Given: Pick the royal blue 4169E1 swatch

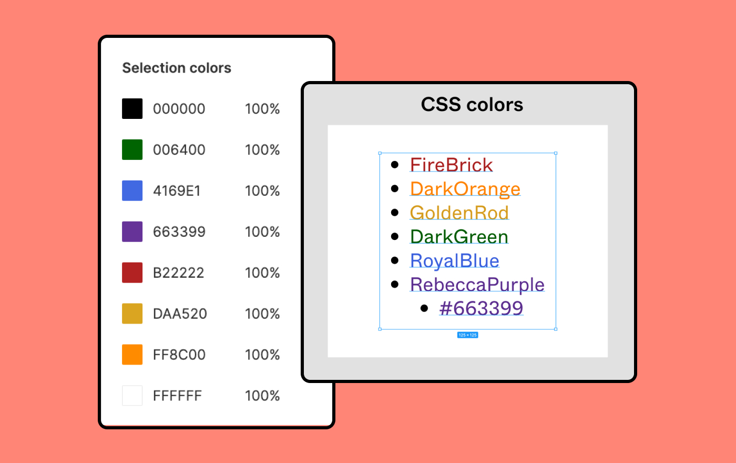Looking at the screenshot, I should [132, 190].
